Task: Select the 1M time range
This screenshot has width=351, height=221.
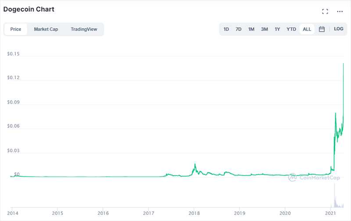Action: 251,29
